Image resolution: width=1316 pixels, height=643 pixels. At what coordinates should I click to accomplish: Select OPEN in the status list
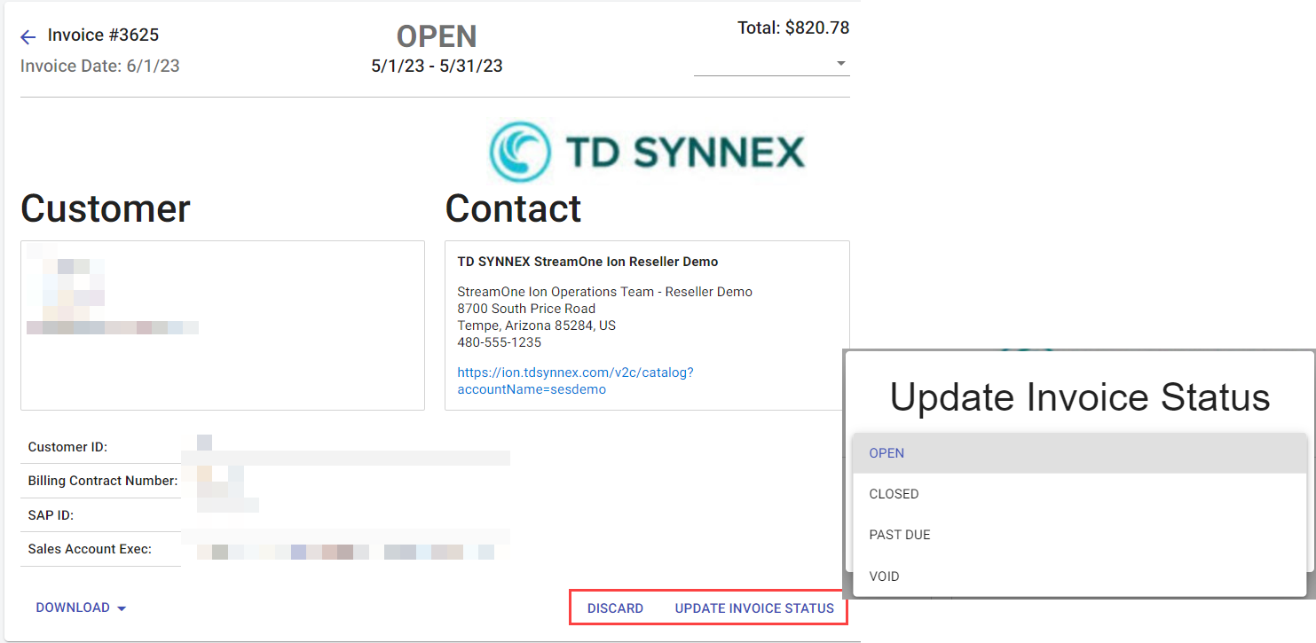[x=1079, y=453]
